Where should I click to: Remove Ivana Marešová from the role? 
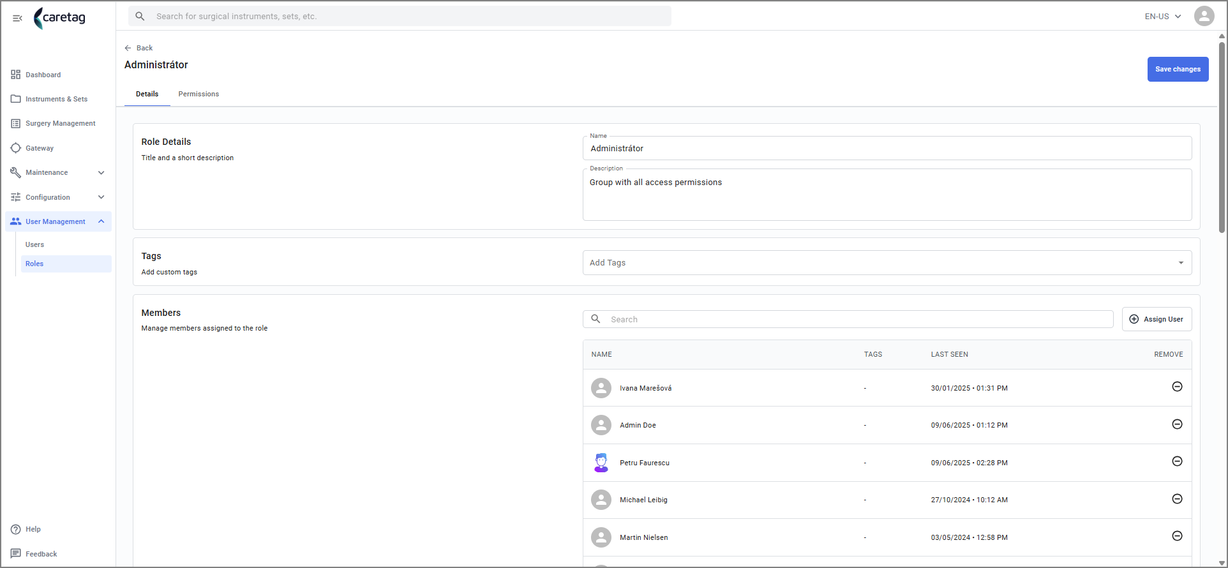click(1177, 387)
